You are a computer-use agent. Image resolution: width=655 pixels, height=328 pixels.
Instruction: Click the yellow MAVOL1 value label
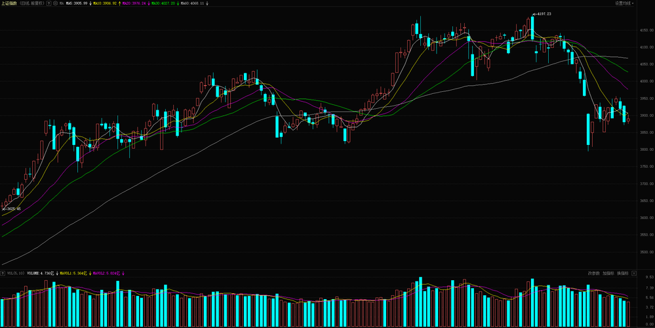(73, 274)
